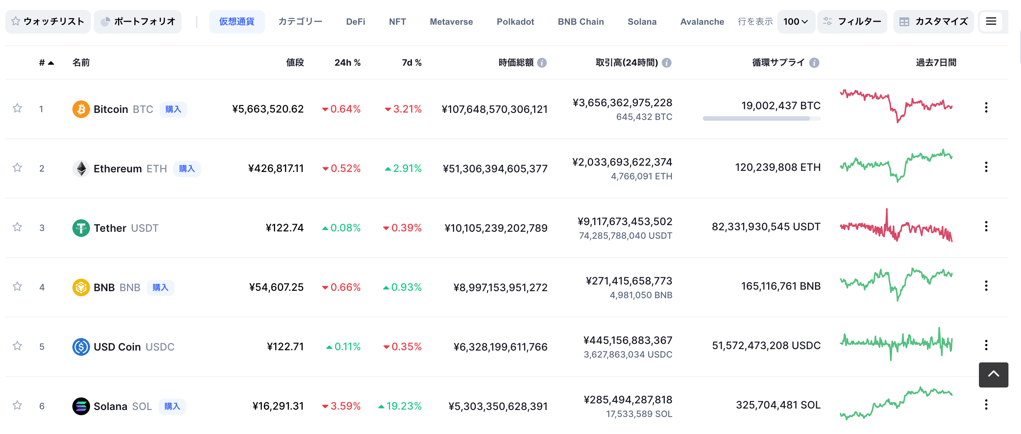This screenshot has width=1021, height=434.
Task: Sort table by 名前 column
Action: 81,63
